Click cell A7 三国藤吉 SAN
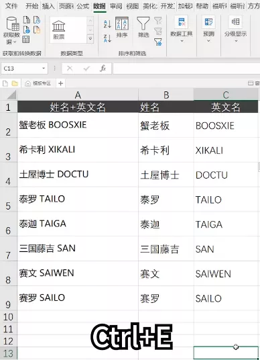Image resolution: width=260 pixels, height=360 pixels. (x=78, y=249)
